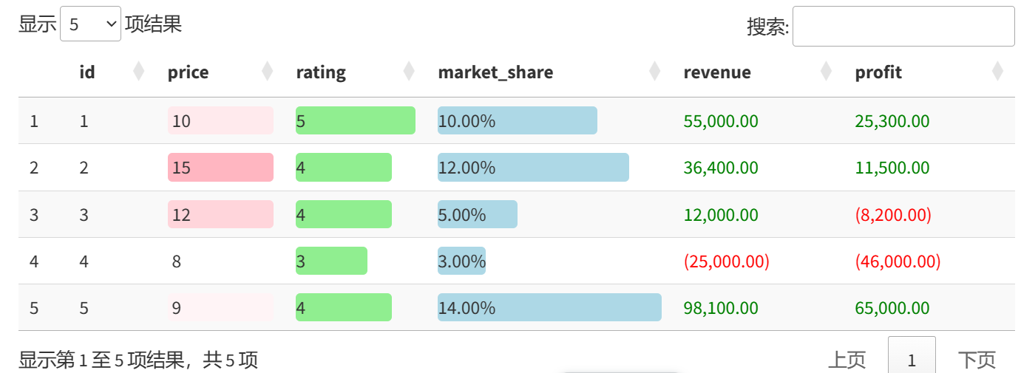1021x373 pixels.
Task: Click the revenue value 98,100.00
Action: (721, 308)
